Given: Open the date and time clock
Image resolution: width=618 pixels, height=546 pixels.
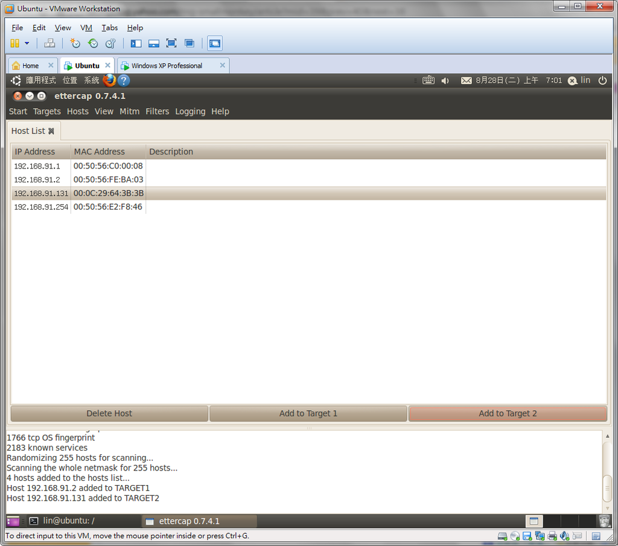Looking at the screenshot, I should coord(518,80).
